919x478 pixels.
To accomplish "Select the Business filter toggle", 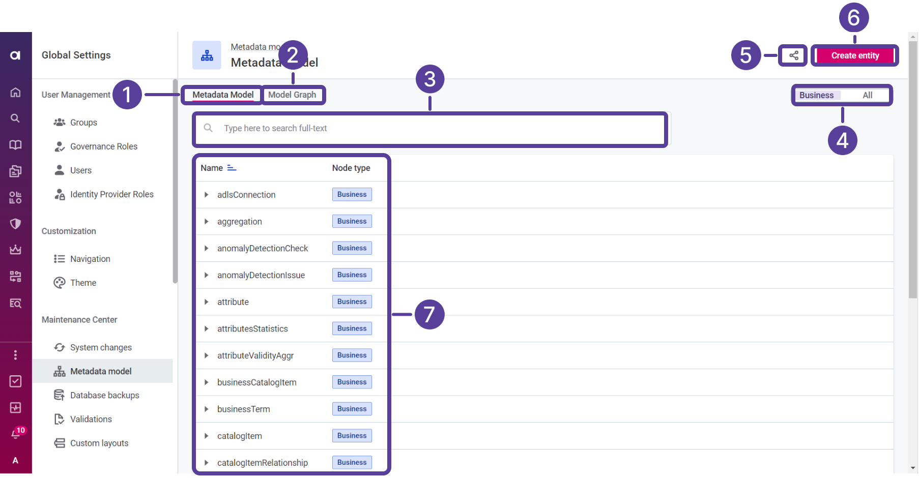I will pyautogui.click(x=816, y=95).
